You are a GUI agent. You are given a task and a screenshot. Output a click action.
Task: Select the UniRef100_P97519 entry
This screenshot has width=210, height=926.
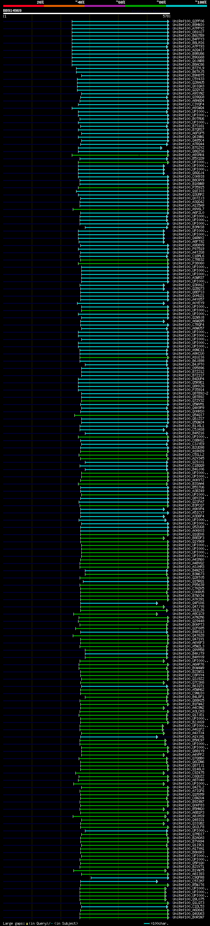(188, 249)
